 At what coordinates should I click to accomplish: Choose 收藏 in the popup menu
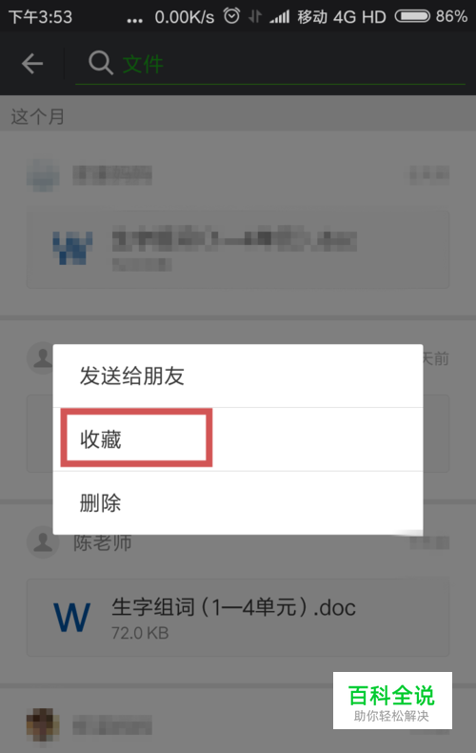pos(237,438)
